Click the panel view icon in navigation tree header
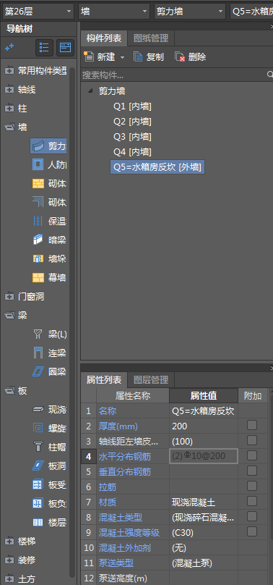The height and width of the screenshot is (585, 273). pyautogui.click(x=66, y=48)
